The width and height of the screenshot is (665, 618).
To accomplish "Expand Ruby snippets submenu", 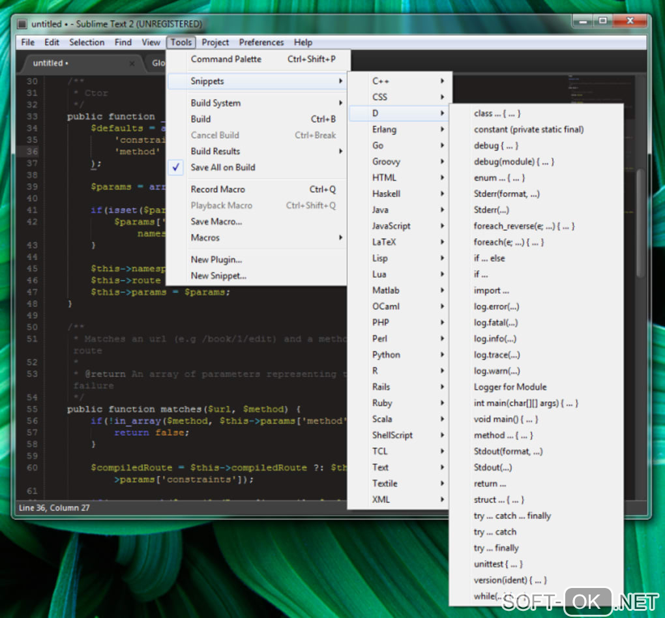I will 400,403.
